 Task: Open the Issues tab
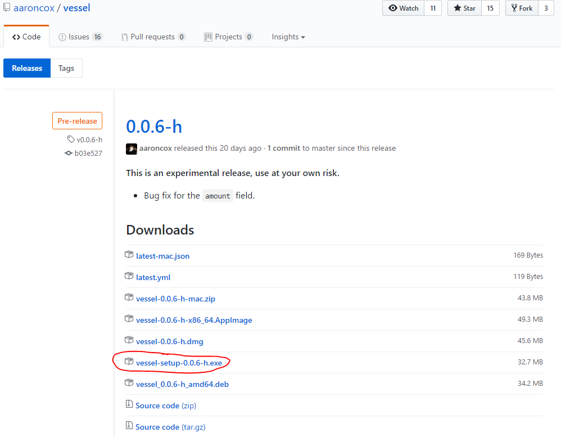80,37
